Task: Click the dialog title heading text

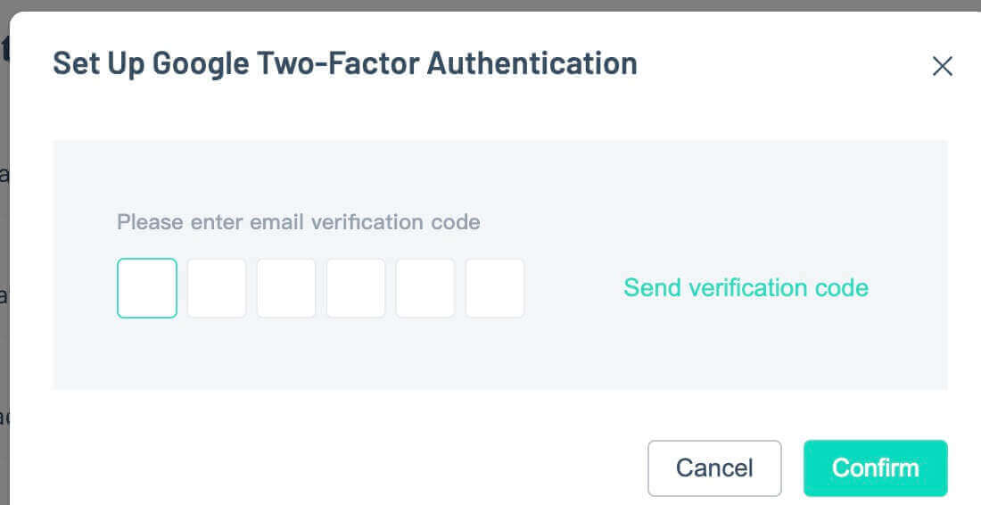Action: [x=344, y=64]
